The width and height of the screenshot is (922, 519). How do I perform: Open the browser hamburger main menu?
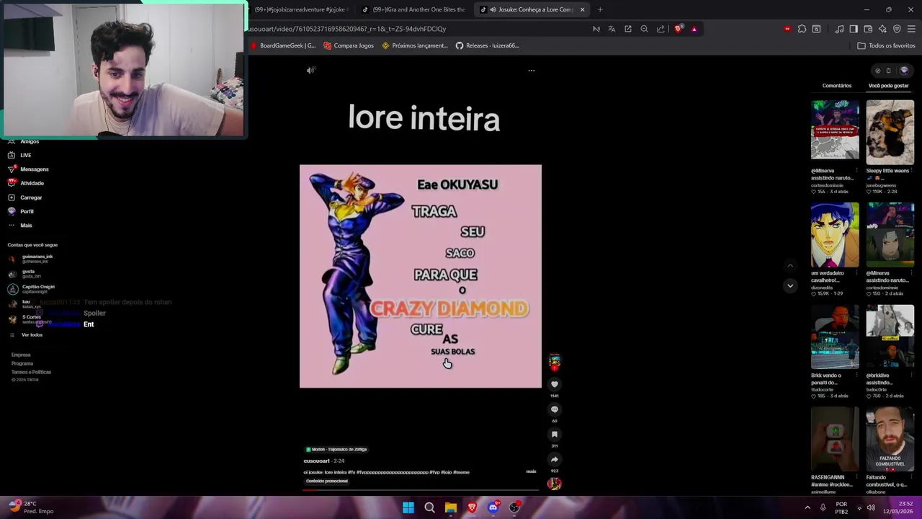coord(911,29)
